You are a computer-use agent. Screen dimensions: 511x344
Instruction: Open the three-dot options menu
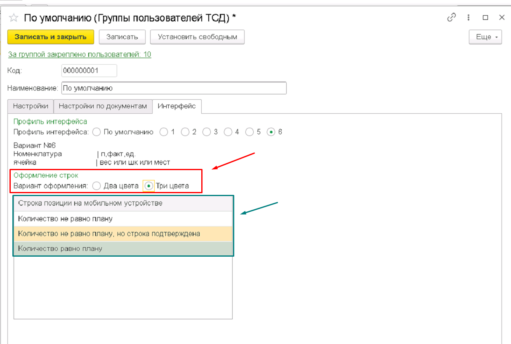pyautogui.click(x=469, y=17)
